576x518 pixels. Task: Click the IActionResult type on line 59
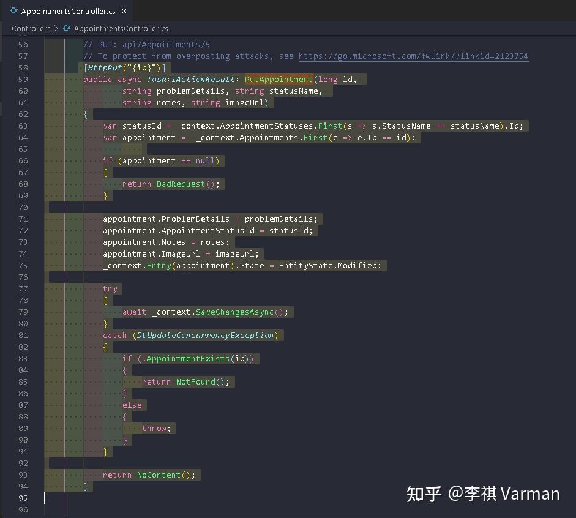click(x=203, y=80)
